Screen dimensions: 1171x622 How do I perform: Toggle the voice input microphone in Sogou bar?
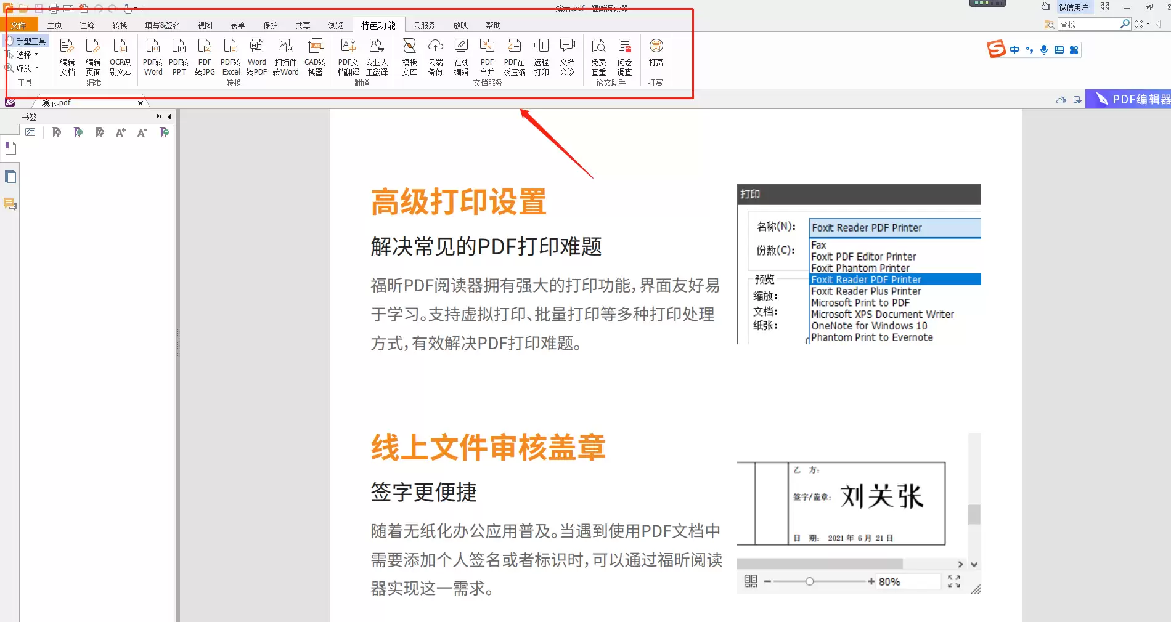click(x=1044, y=50)
